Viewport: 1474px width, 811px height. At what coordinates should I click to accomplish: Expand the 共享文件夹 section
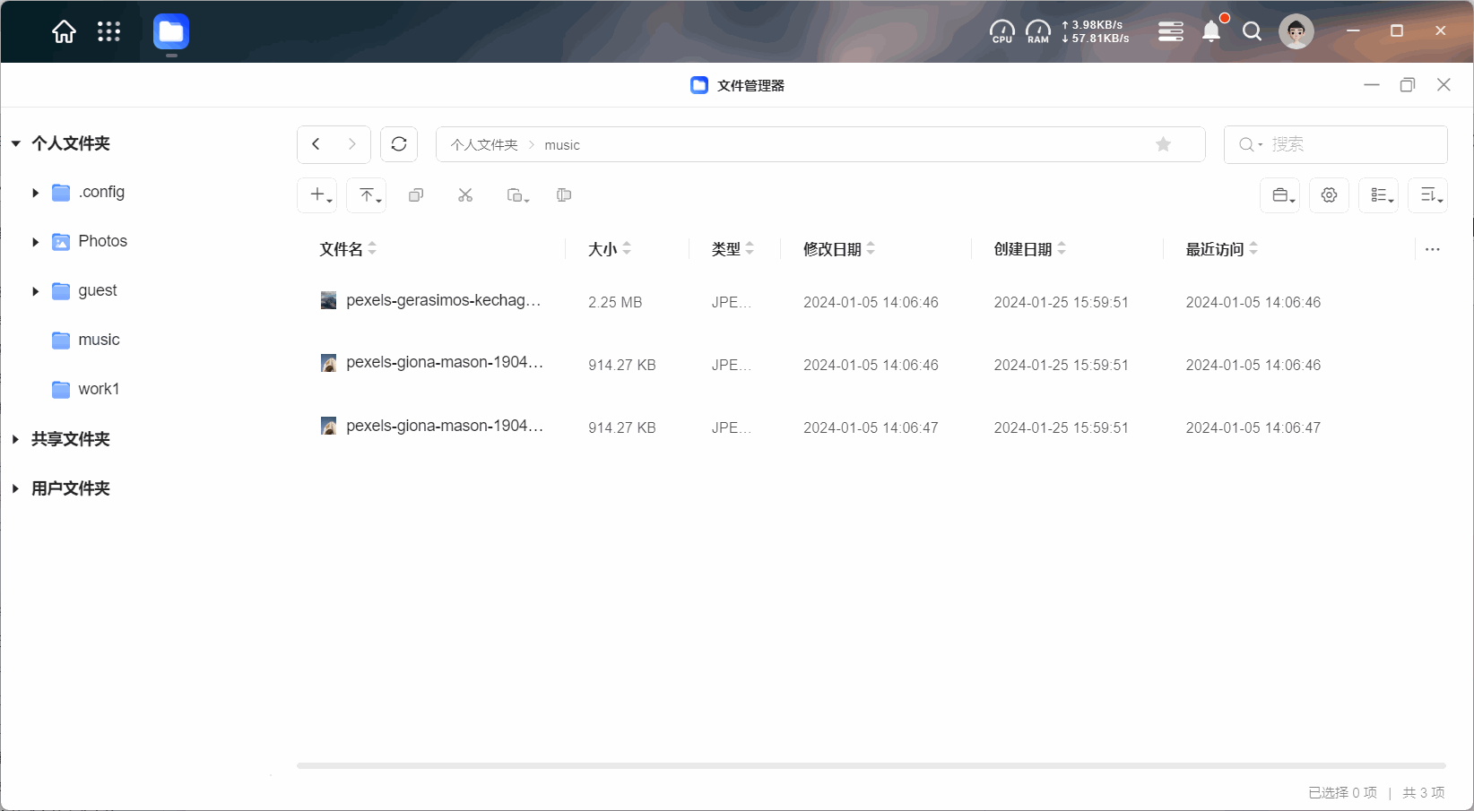pos(16,439)
